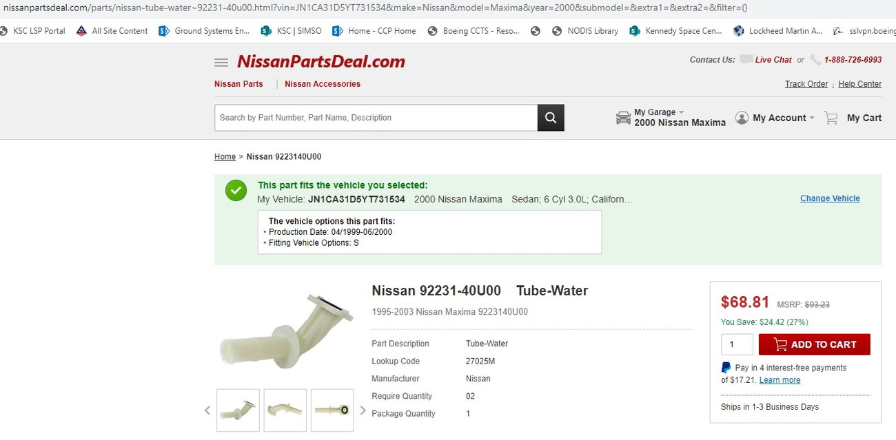The width and height of the screenshot is (896, 440).
Task: Click the Change Vehicle link
Action: [830, 198]
